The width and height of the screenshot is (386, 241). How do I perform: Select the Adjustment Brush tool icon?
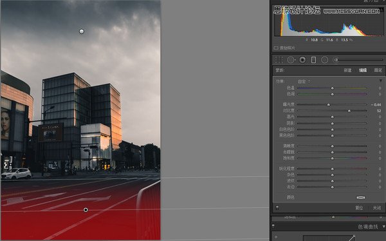(x=335, y=60)
